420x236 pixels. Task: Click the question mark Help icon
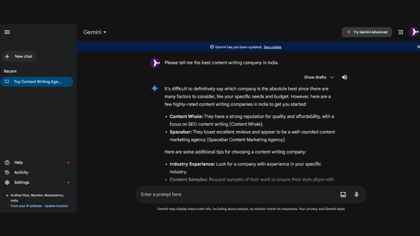(7, 163)
